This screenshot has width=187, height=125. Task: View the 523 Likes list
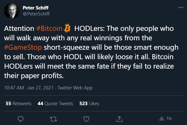coord(89,104)
